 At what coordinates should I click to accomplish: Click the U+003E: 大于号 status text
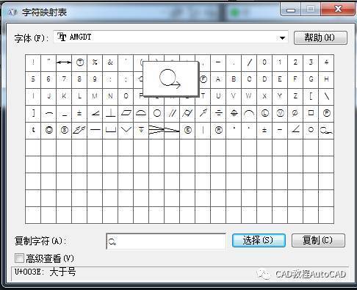[46, 272]
